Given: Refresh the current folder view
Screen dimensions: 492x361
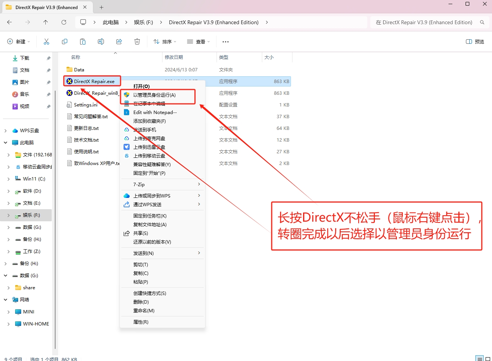Looking at the screenshot, I should click(64, 22).
